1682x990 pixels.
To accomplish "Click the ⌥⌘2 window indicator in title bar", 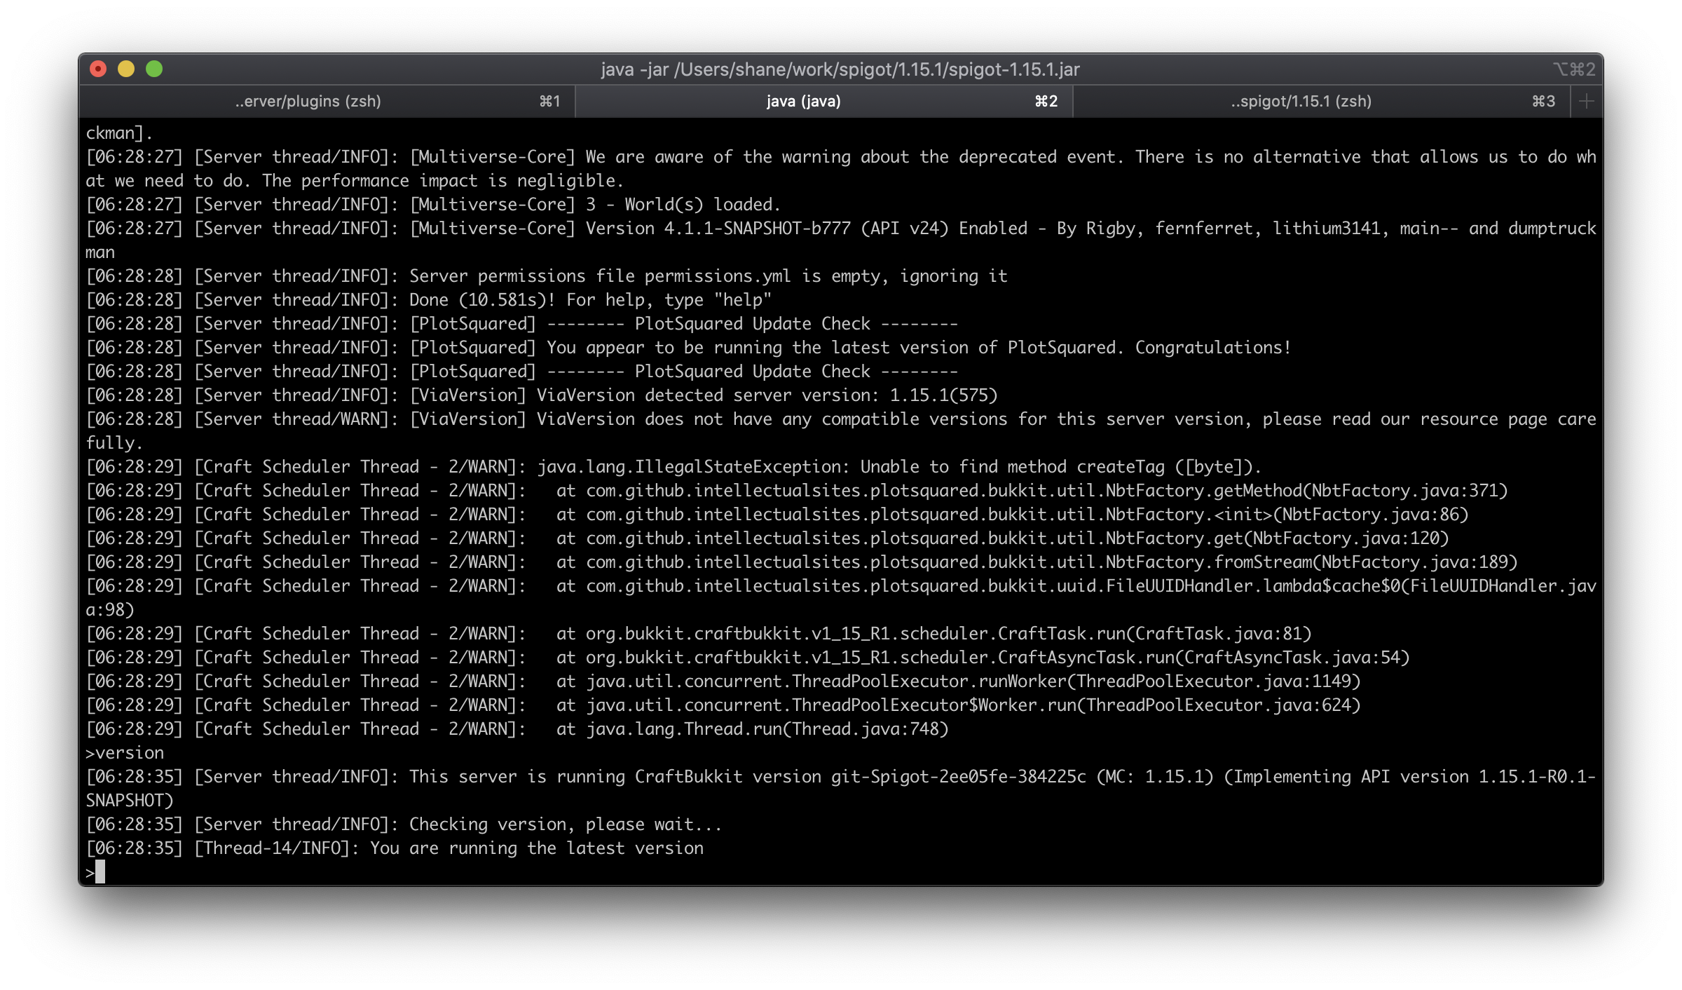I will coord(1573,69).
